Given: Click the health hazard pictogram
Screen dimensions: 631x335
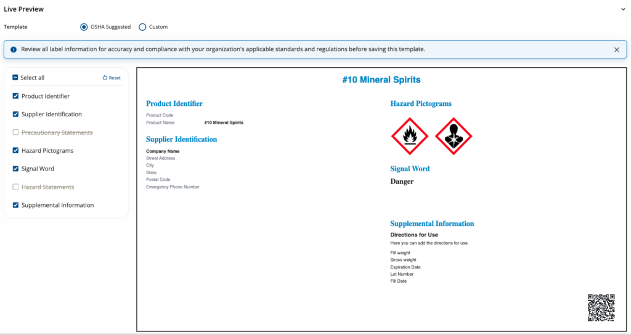Looking at the screenshot, I should (x=454, y=136).
